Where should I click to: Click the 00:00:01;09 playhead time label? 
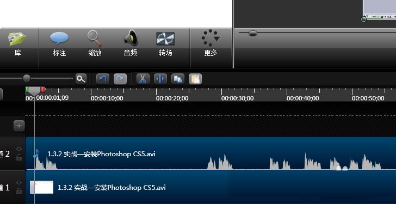53,98
